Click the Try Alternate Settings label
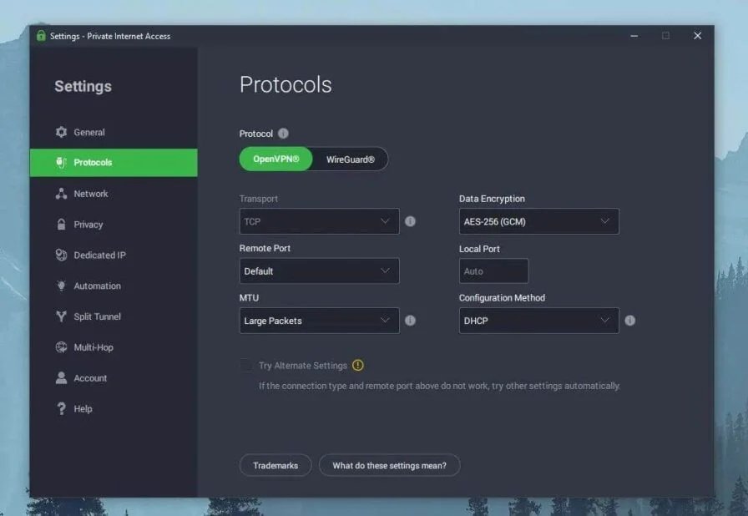The width and height of the screenshot is (748, 516). [303, 366]
